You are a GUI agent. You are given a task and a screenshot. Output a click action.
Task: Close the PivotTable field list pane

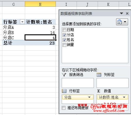point(127,13)
